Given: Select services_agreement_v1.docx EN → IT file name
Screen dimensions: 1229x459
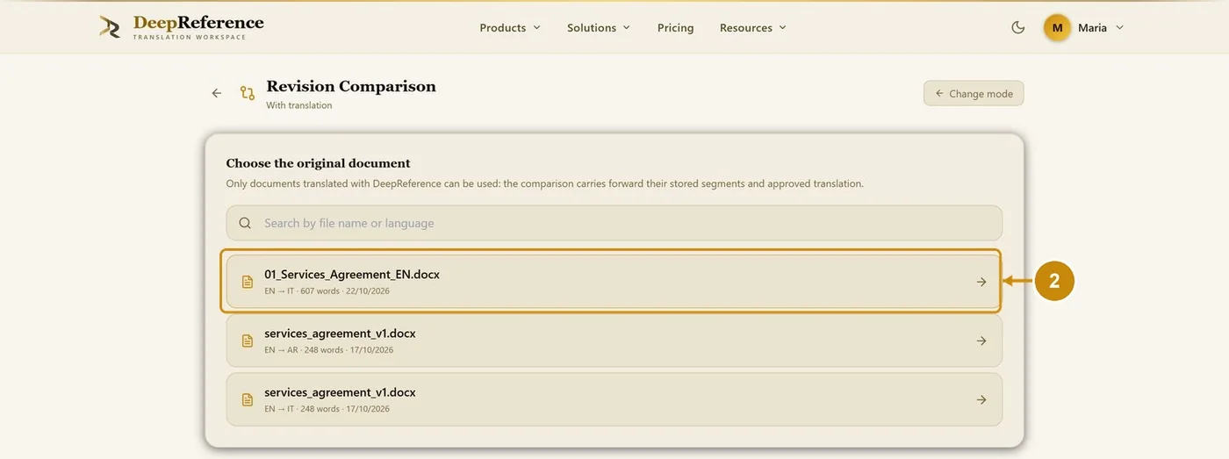Looking at the screenshot, I should pos(340,391).
